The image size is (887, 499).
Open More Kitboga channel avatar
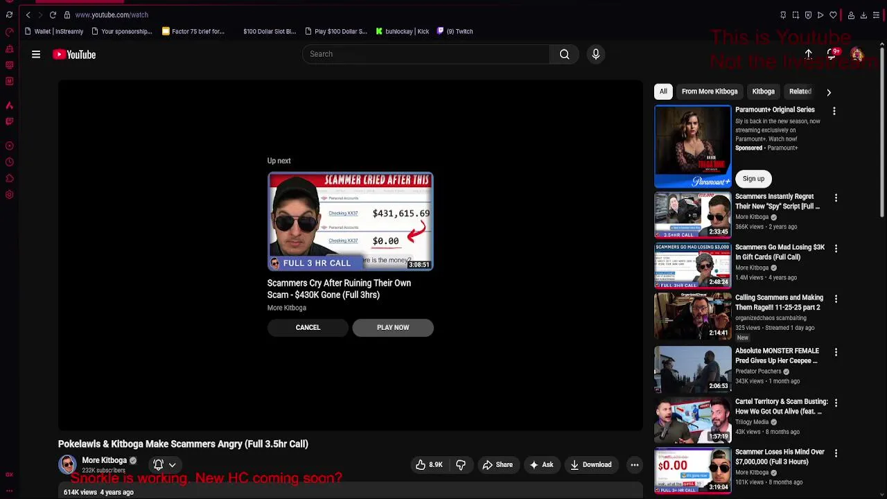(67, 464)
